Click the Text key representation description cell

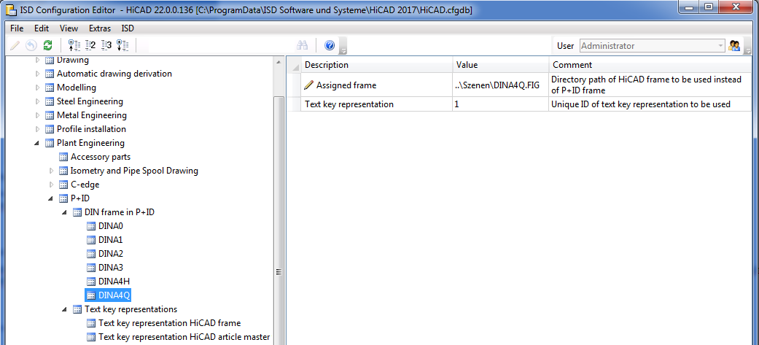377,104
